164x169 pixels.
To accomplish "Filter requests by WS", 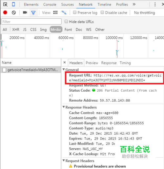I will coord(89,29).
